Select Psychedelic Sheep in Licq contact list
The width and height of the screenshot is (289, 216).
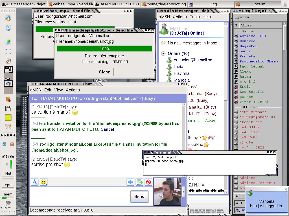[259, 61]
